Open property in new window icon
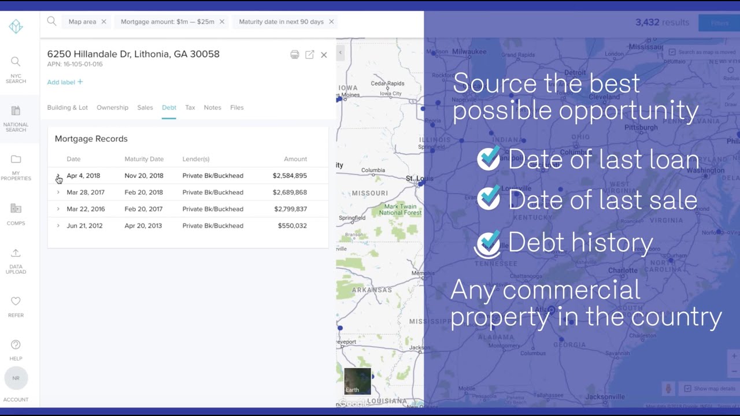Screen dimensions: 740x416 (310, 54)
